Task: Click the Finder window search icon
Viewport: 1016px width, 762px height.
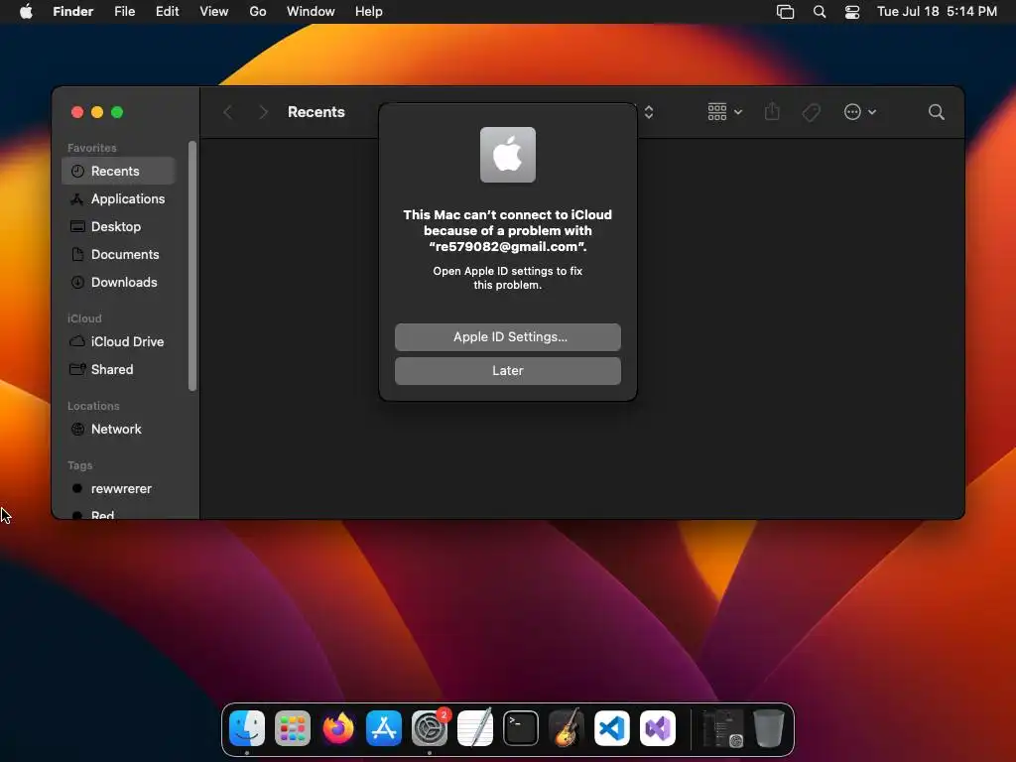Action: pyautogui.click(x=936, y=112)
